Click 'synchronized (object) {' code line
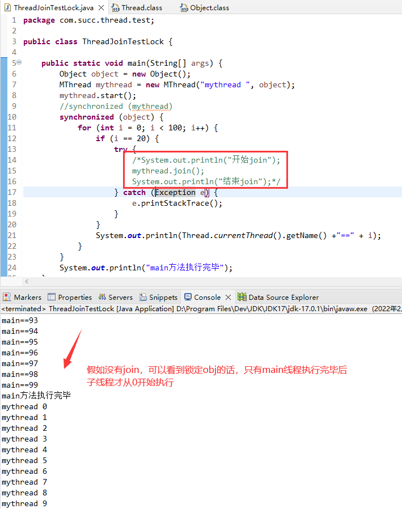 click(x=111, y=117)
